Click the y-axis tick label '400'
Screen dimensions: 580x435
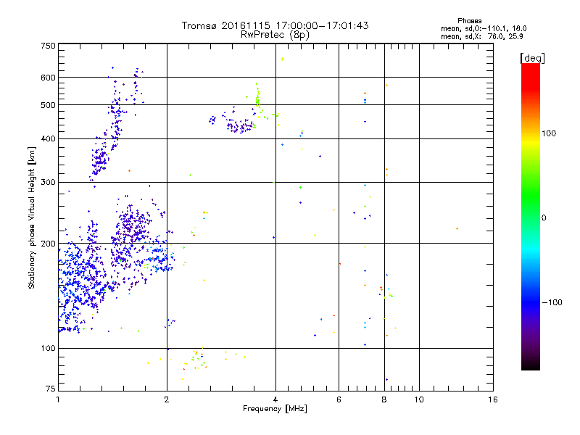click(x=48, y=139)
